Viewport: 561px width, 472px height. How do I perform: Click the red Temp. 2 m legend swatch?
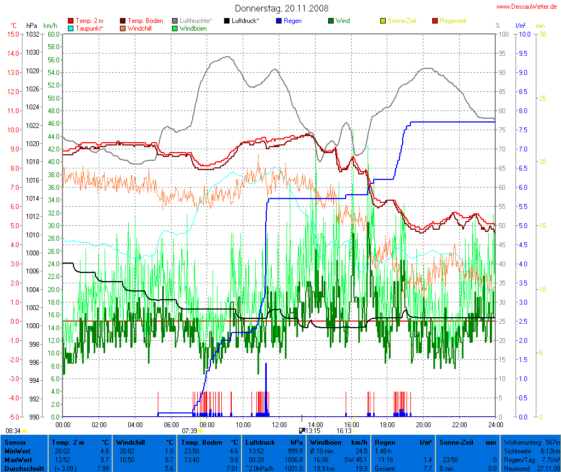tap(71, 21)
